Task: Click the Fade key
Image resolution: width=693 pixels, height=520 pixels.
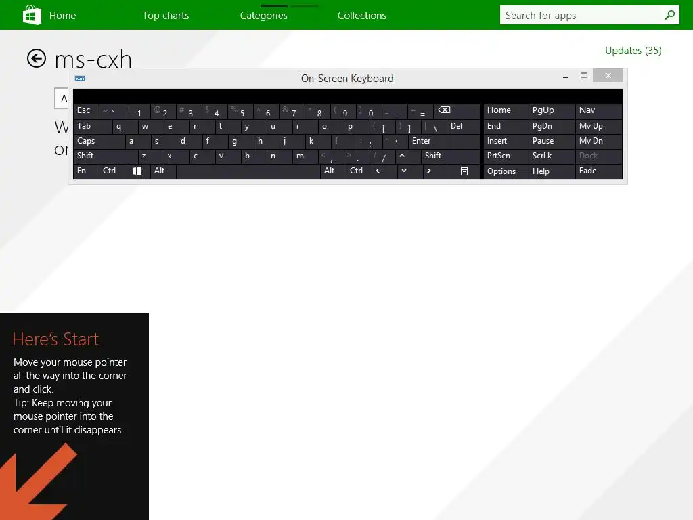Action: click(598, 171)
